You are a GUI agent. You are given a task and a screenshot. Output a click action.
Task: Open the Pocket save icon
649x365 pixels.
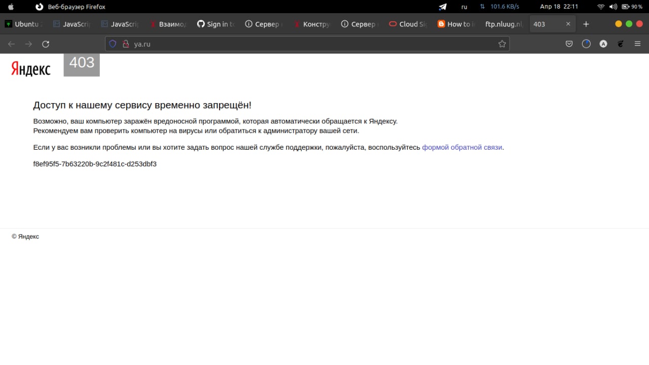pos(569,44)
